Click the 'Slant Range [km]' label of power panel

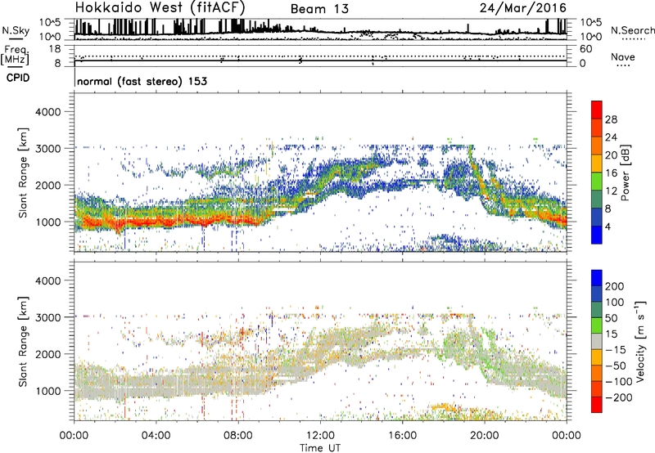(x=23, y=173)
